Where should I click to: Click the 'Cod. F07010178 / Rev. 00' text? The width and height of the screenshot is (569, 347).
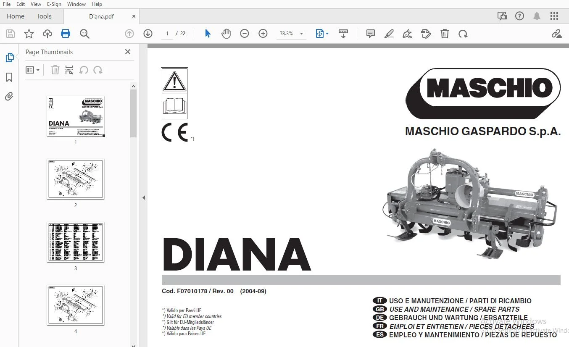(x=198, y=291)
